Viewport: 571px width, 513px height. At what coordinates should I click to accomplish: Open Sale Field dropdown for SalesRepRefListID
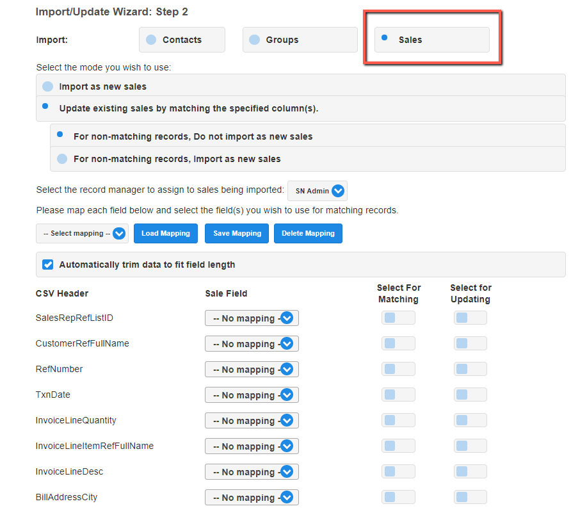252,318
